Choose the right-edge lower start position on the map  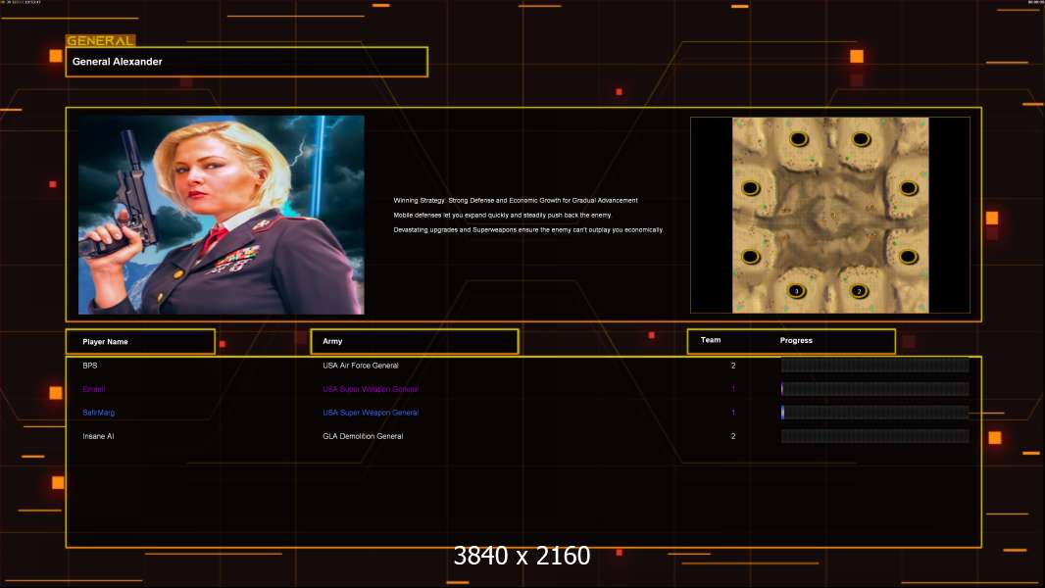click(909, 257)
